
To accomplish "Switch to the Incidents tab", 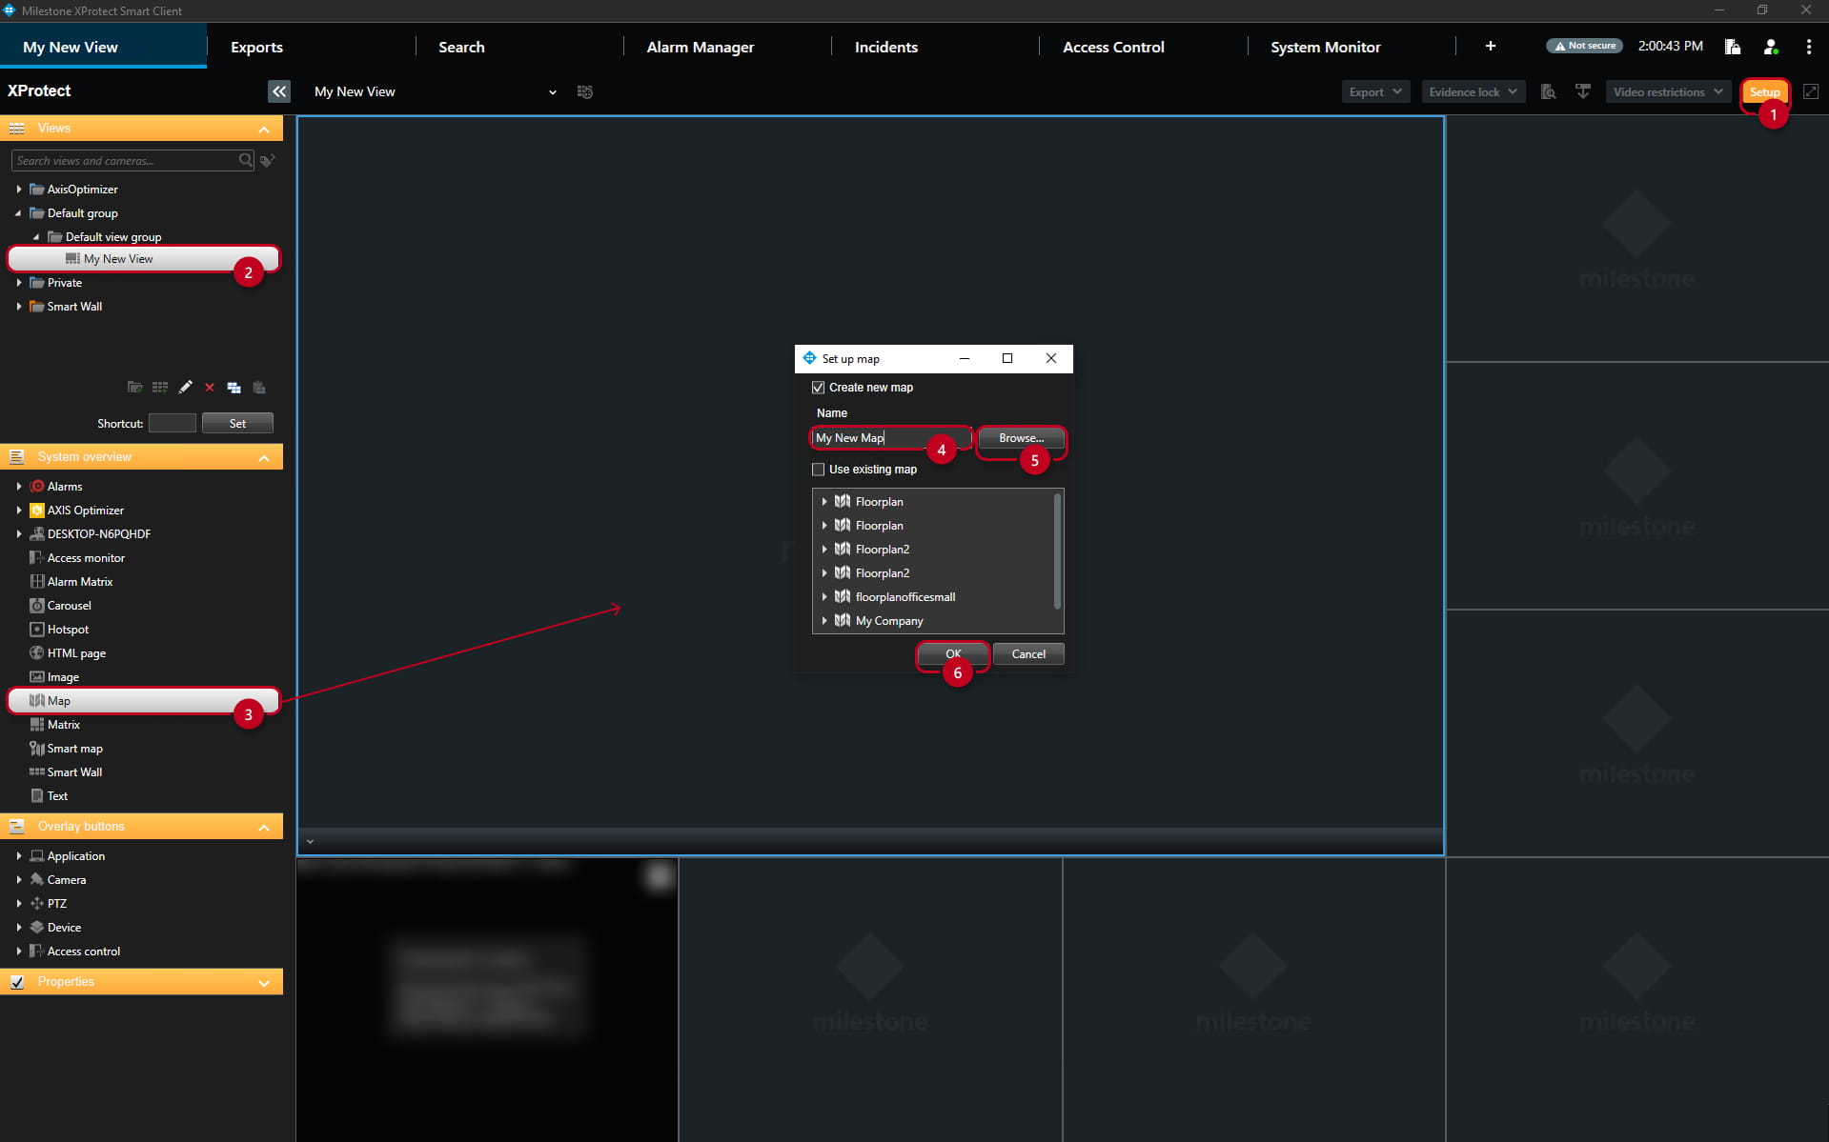I will coord(885,47).
